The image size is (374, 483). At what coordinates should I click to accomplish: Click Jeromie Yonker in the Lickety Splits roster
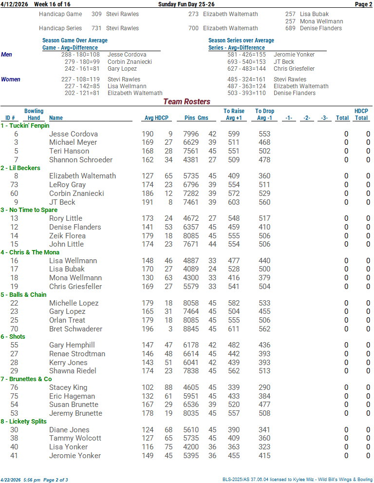click(x=75, y=456)
